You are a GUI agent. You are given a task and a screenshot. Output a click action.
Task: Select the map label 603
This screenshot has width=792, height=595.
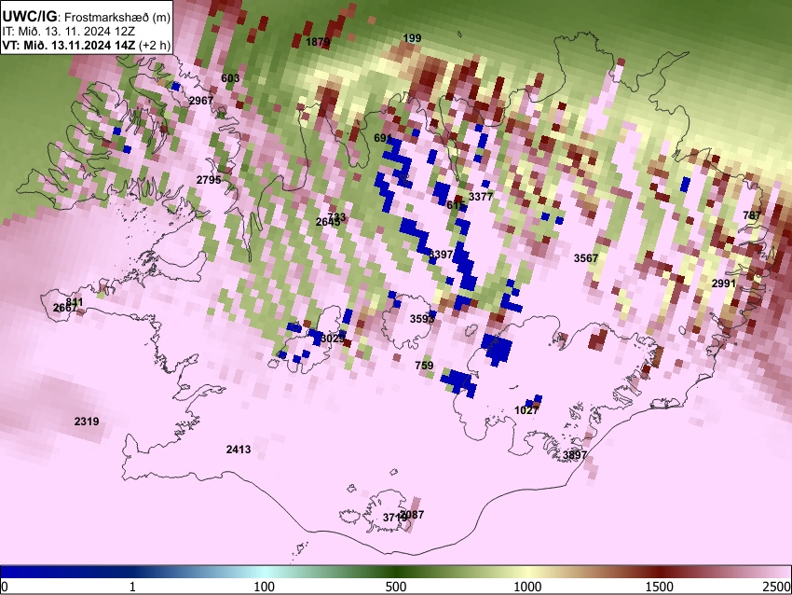(x=230, y=77)
